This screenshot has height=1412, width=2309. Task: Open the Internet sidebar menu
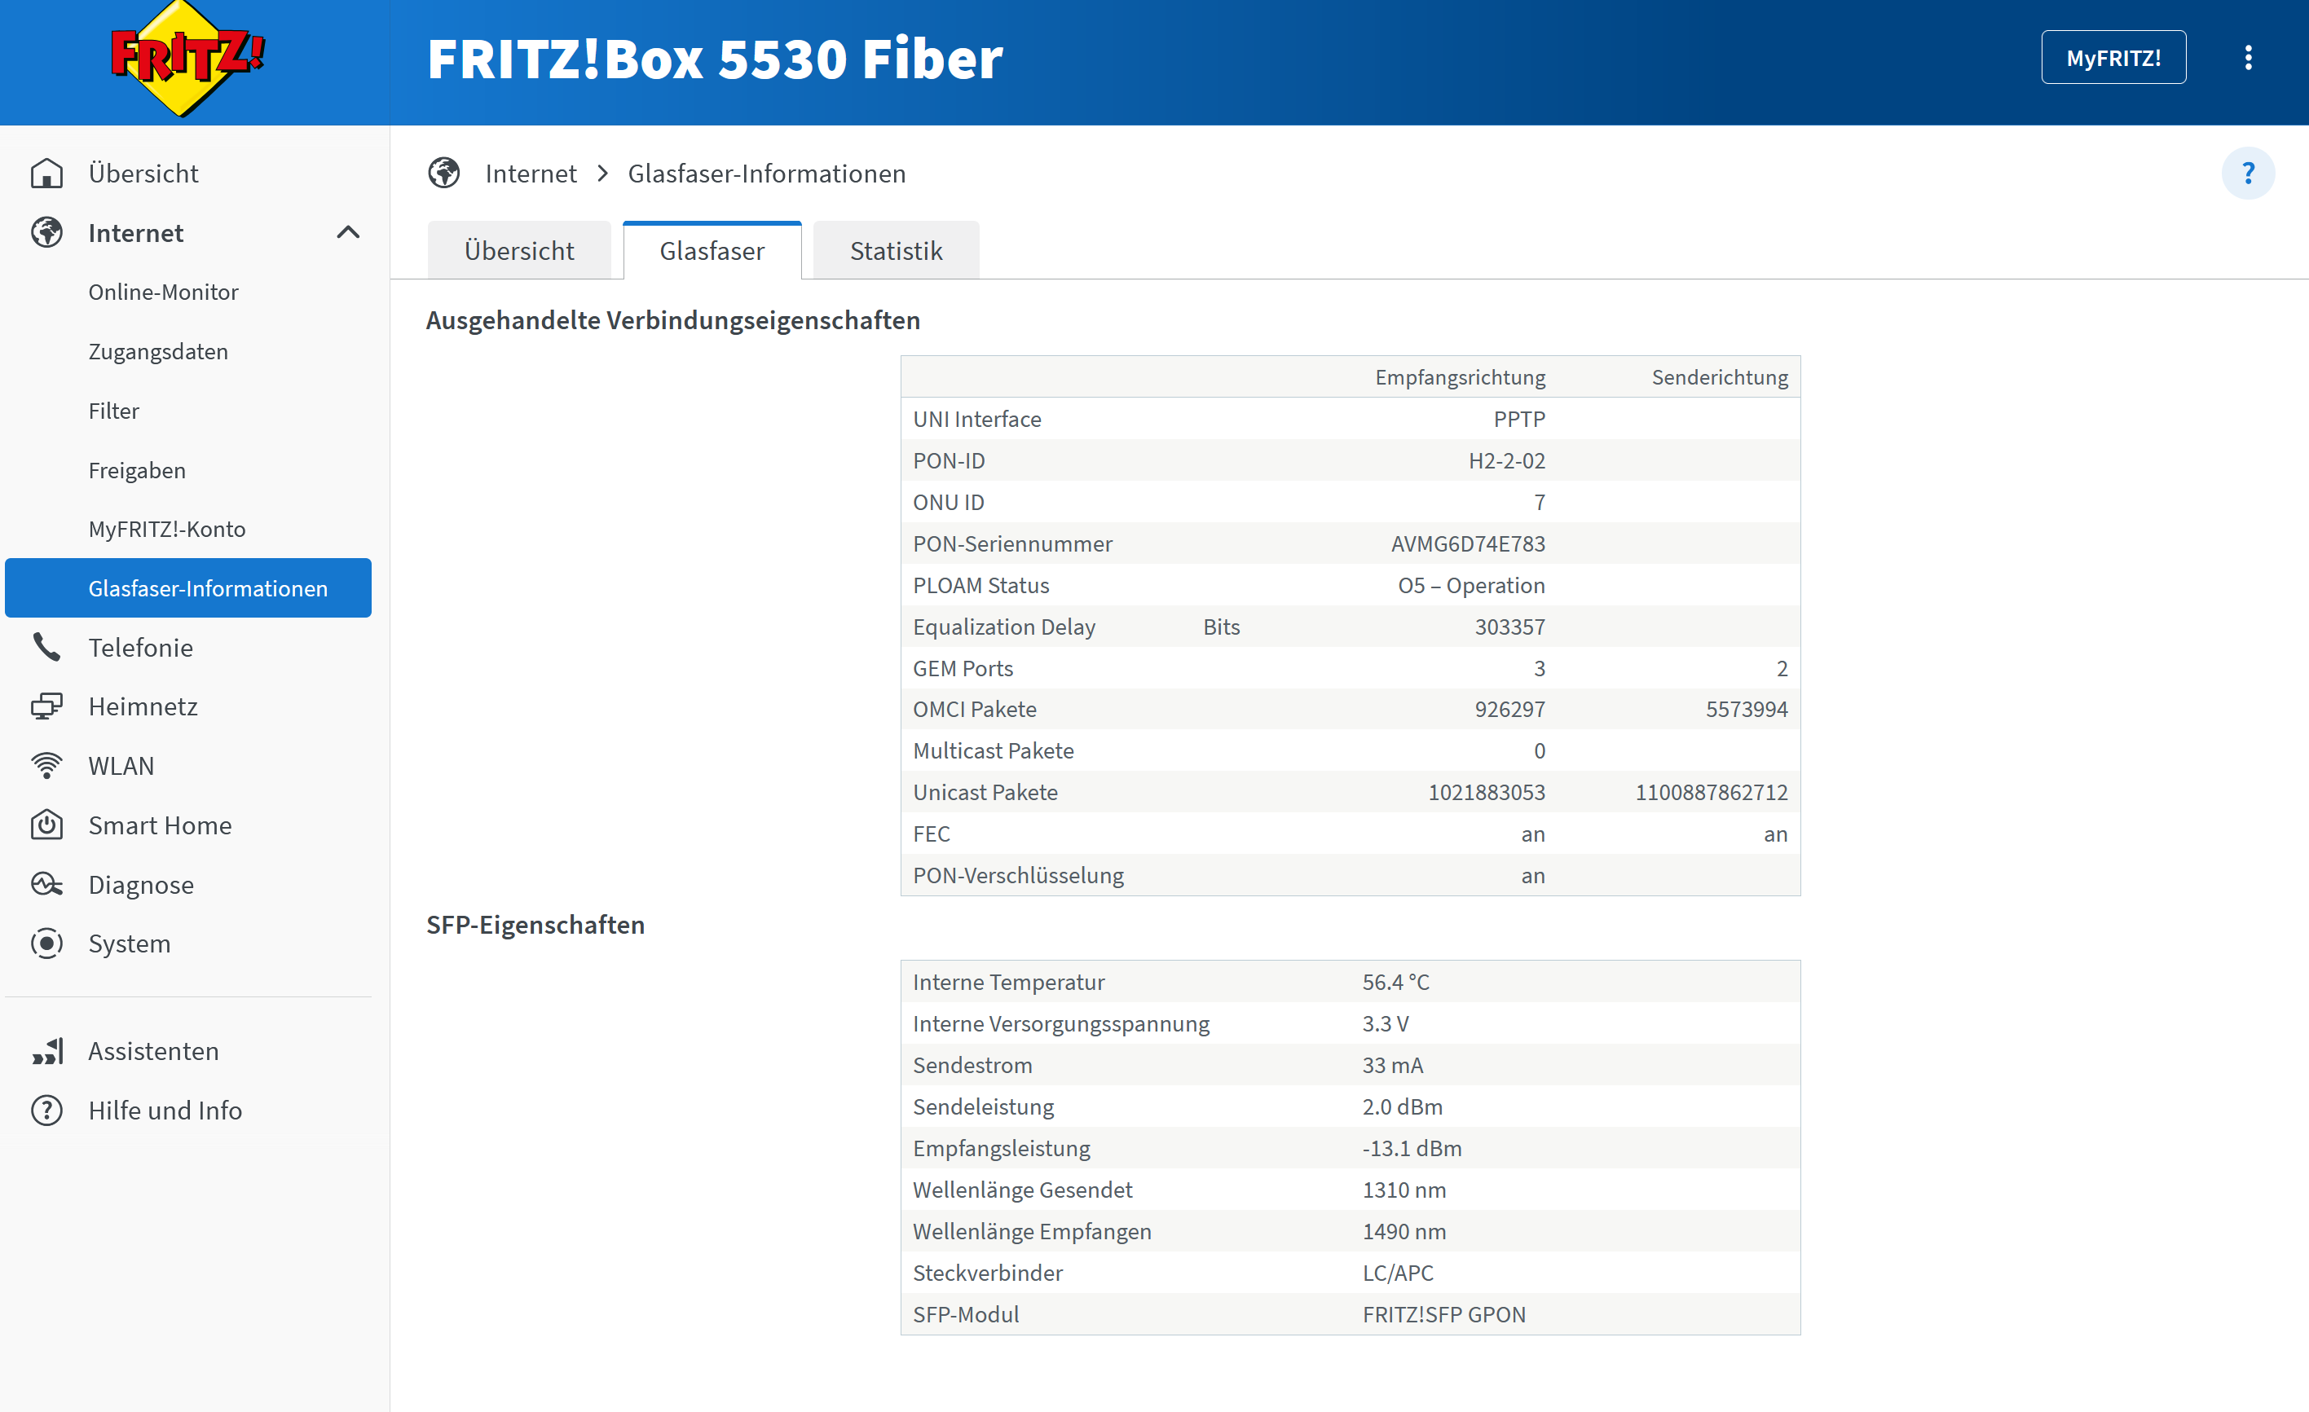coord(136,232)
